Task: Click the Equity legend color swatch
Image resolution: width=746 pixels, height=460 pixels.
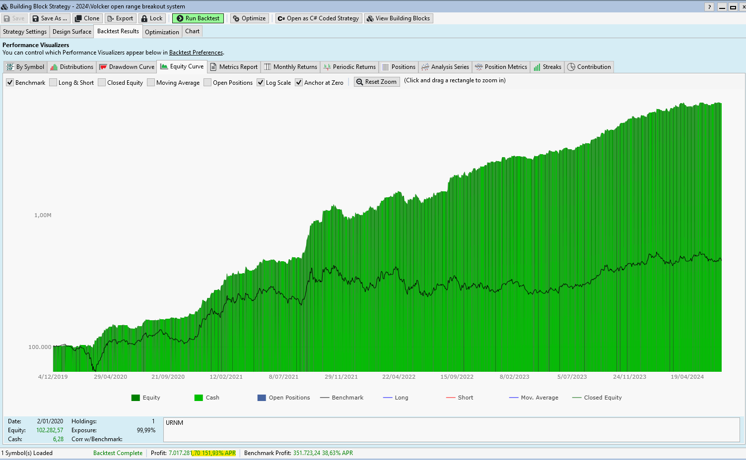Action: (x=136, y=398)
